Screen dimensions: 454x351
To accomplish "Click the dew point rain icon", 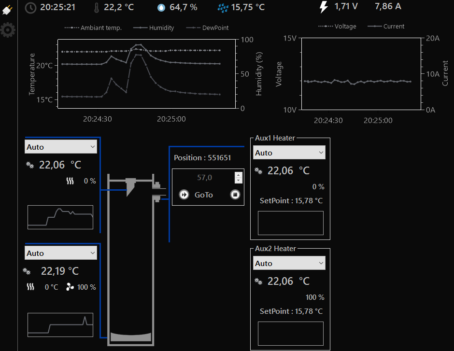I will point(223,8).
